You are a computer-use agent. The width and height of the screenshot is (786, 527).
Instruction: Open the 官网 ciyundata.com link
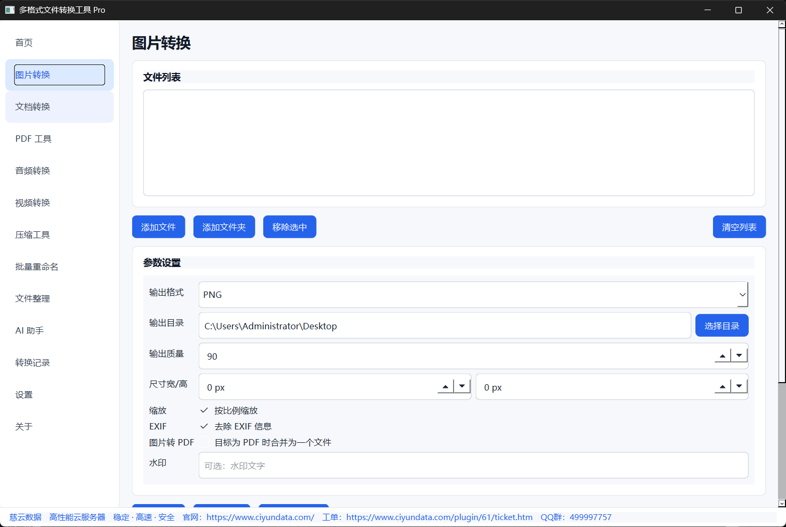click(260, 517)
